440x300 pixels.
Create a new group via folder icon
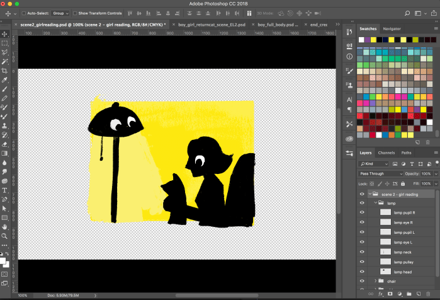[409, 294]
